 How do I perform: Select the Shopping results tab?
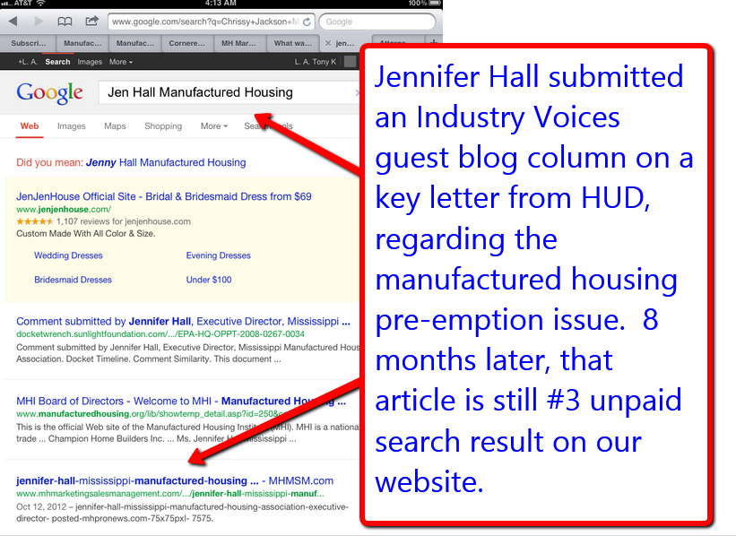163,125
